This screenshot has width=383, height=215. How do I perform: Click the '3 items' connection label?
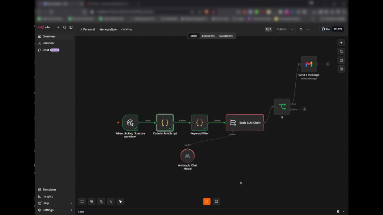182,121
